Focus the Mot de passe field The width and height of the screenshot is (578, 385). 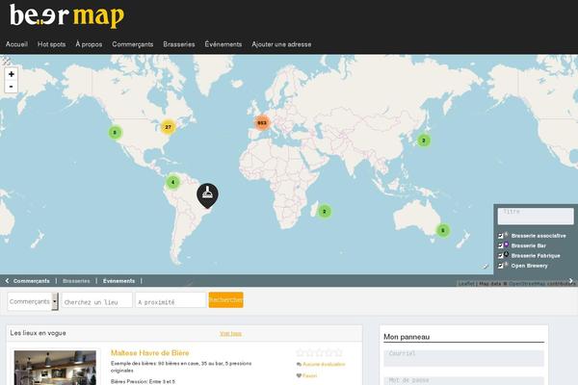(463, 380)
